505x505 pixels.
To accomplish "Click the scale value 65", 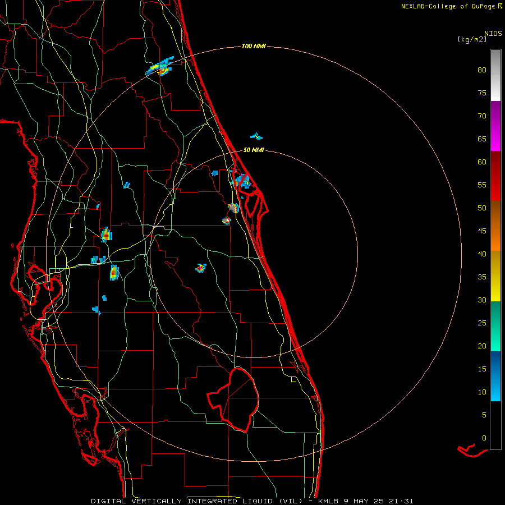I will (482, 139).
